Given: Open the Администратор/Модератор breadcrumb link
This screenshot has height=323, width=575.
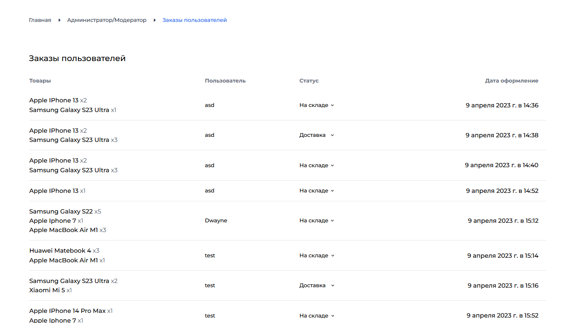Looking at the screenshot, I should tap(107, 20).
